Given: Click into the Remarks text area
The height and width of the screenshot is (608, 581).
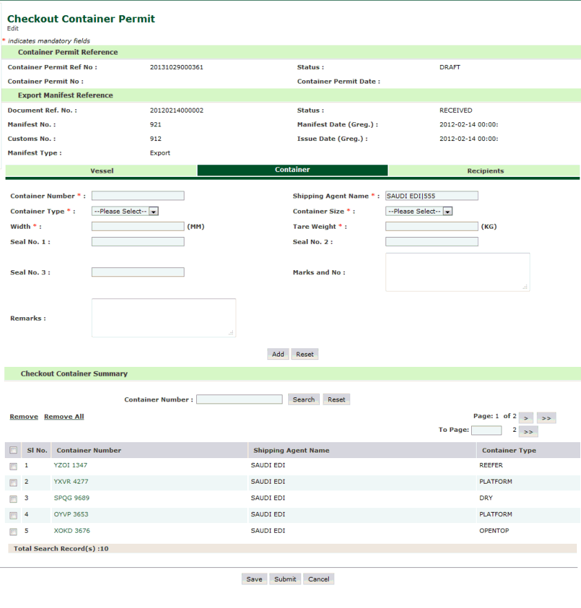Looking at the screenshot, I should click(x=164, y=318).
